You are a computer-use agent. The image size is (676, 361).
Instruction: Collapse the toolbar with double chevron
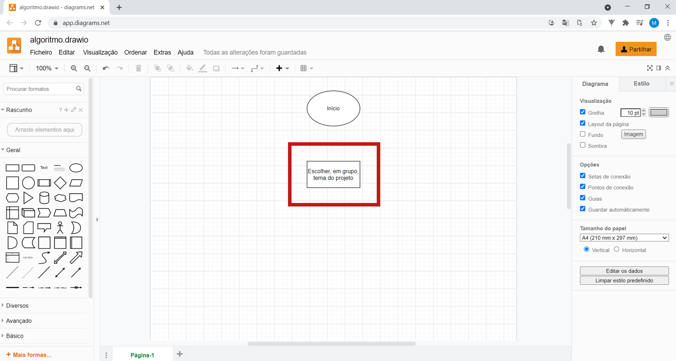pyautogui.click(x=668, y=68)
